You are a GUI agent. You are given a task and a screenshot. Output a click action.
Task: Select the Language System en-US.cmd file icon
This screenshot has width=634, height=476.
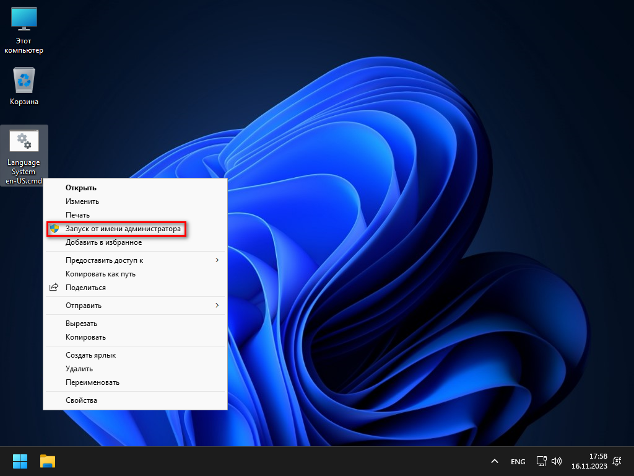(x=24, y=156)
